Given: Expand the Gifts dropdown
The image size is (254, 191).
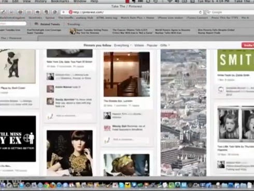Looking at the screenshot, I should point(165,45).
